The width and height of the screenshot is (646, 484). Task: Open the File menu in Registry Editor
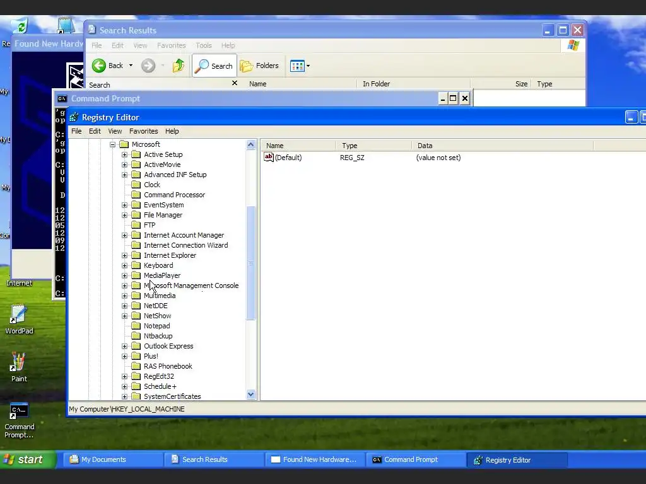tap(76, 131)
